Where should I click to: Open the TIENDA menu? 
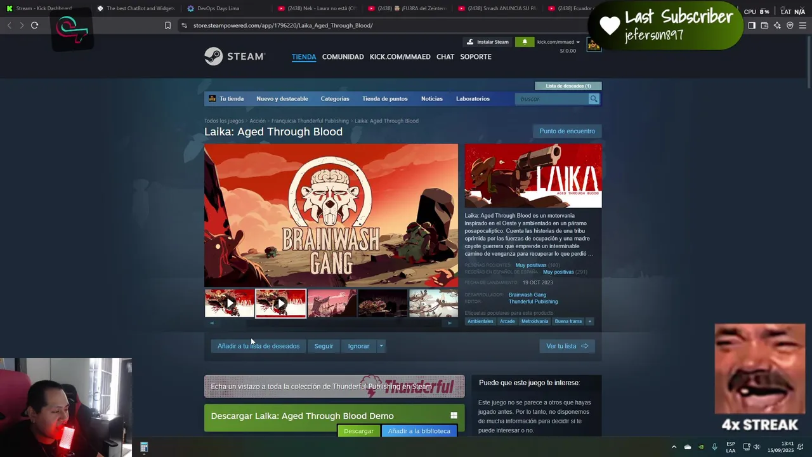pyautogui.click(x=304, y=56)
